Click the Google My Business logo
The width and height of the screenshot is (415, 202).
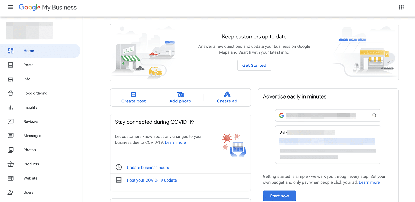point(48,7)
